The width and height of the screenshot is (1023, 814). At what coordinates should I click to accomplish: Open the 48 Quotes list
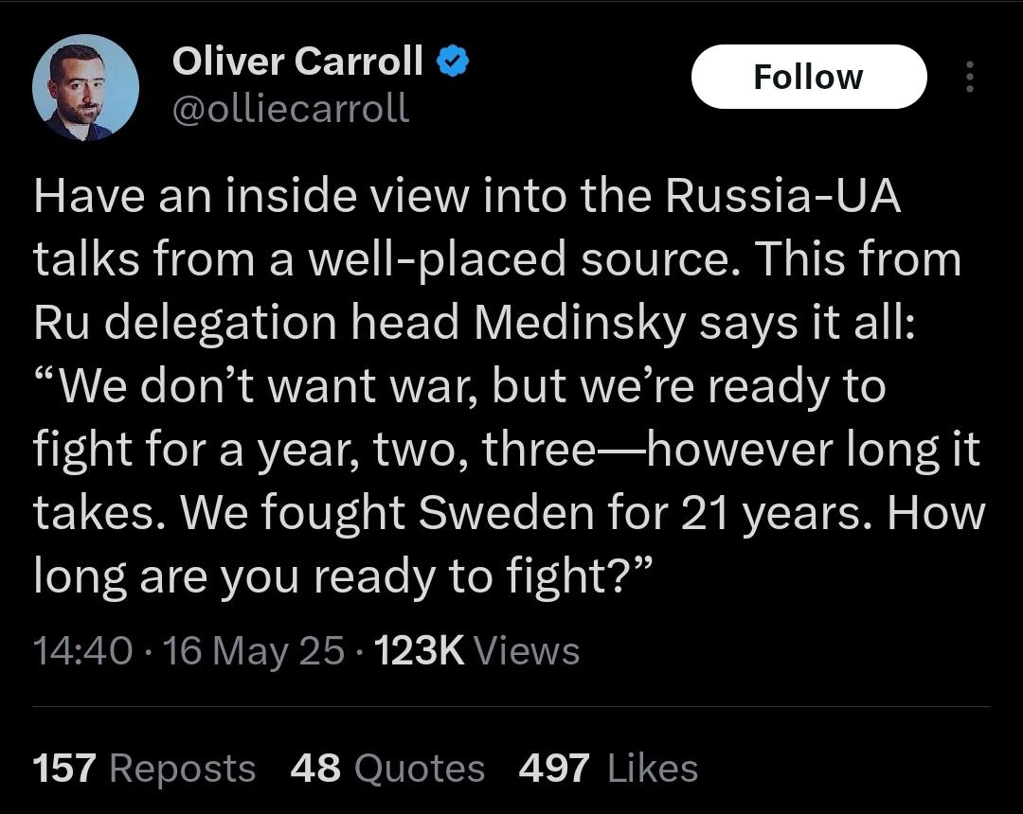click(x=387, y=768)
